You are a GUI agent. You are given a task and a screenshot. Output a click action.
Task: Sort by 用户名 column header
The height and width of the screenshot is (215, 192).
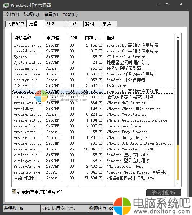tap(55, 38)
